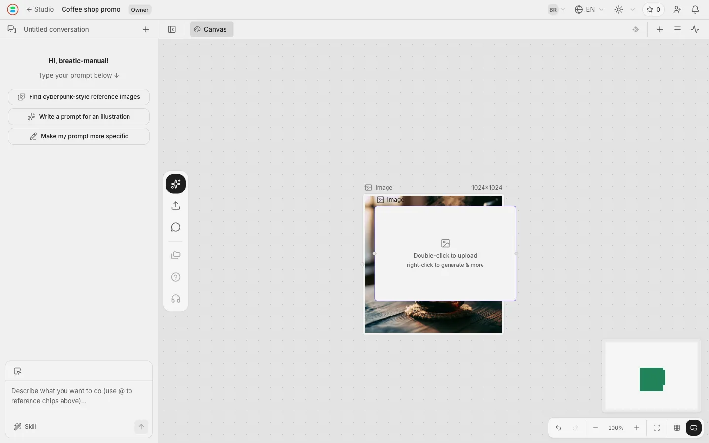
Task: Click the Coffee shop promo project title
Action: pyautogui.click(x=91, y=9)
